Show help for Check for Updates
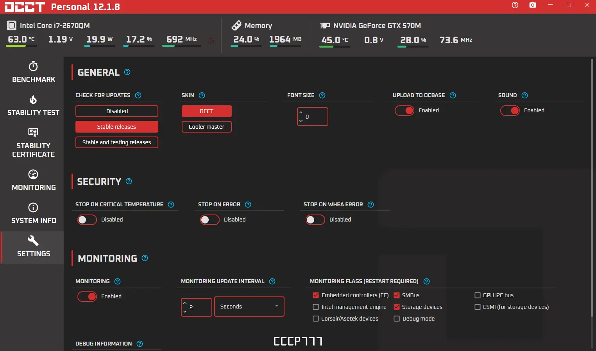The image size is (596, 351). [x=138, y=96]
